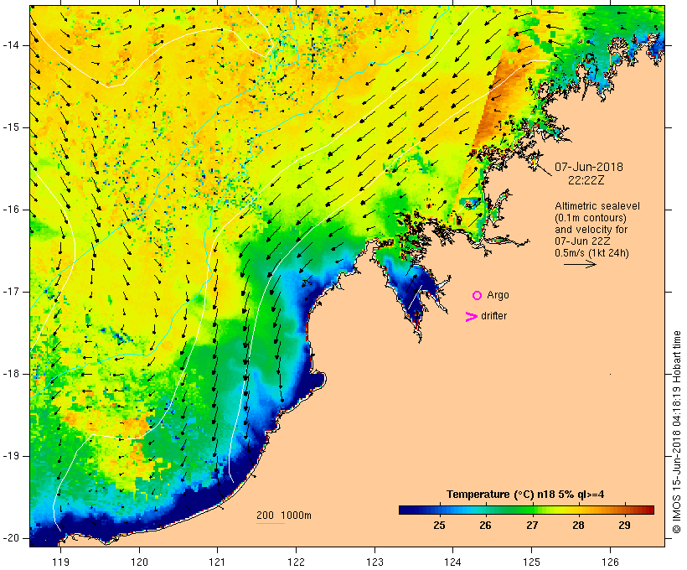Click colorbar value 27
Image resolution: width=687 pixels, height=570 pixels.
[x=532, y=526]
